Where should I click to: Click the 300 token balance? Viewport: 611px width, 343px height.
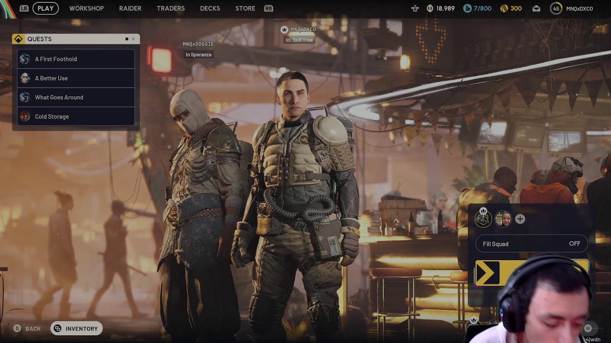pos(516,9)
